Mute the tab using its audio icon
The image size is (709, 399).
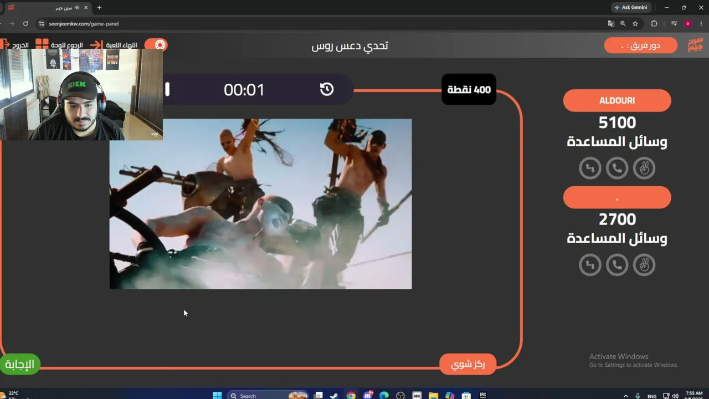coord(76,8)
